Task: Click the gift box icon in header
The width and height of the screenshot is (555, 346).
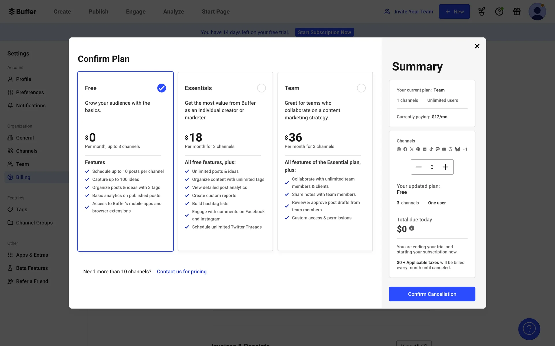Action: pos(517,12)
